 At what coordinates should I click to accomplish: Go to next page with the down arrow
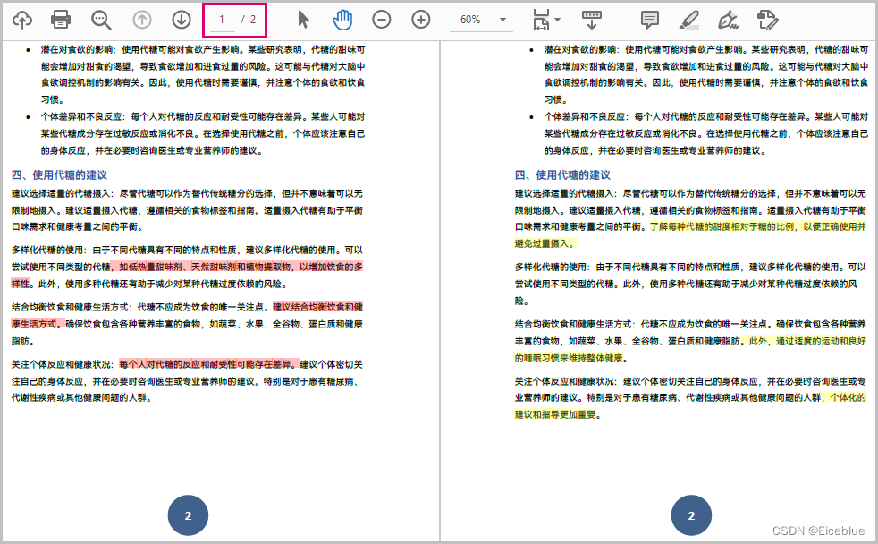(x=182, y=20)
